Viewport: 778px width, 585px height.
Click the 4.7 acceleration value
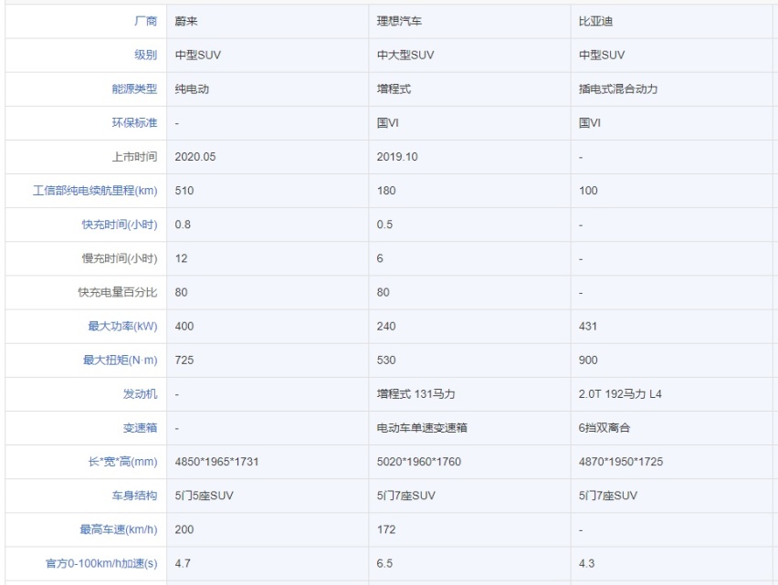pyautogui.click(x=183, y=564)
